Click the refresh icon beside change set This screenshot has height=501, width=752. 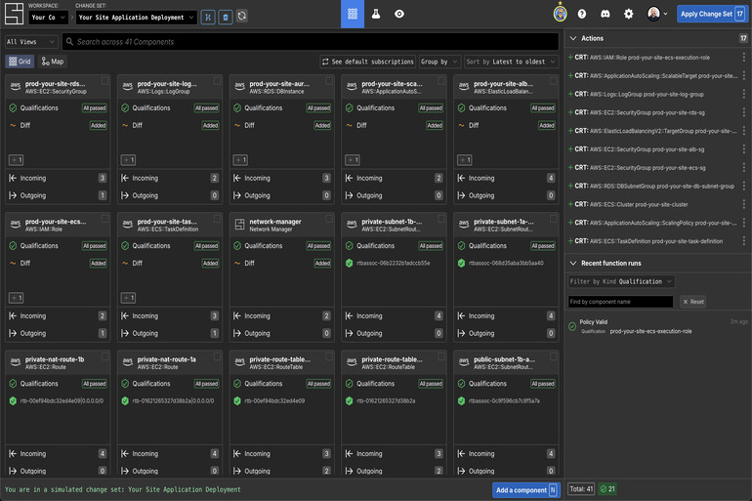pyautogui.click(x=241, y=17)
